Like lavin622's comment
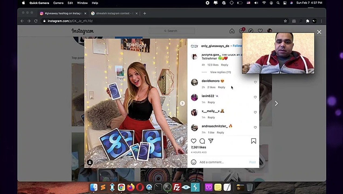This screenshot has height=194, width=343. [255, 97]
